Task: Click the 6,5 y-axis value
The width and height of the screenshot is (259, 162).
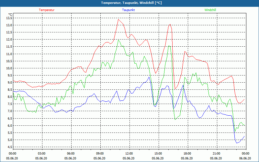Action: 10,118
